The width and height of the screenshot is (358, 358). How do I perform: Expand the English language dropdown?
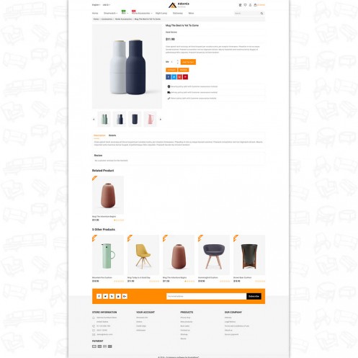click(96, 5)
